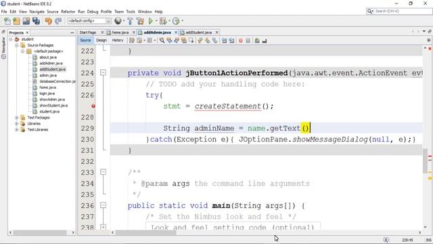Click the browser globe icon in toolbar
This screenshot has height=244, width=433.
(x=118, y=21)
